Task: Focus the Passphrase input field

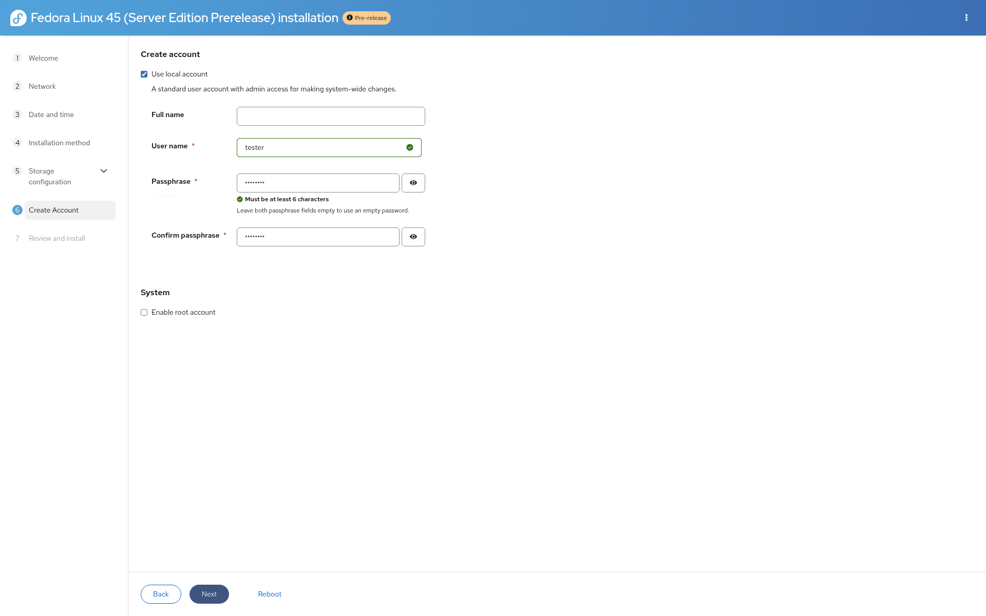Action: pos(318,183)
